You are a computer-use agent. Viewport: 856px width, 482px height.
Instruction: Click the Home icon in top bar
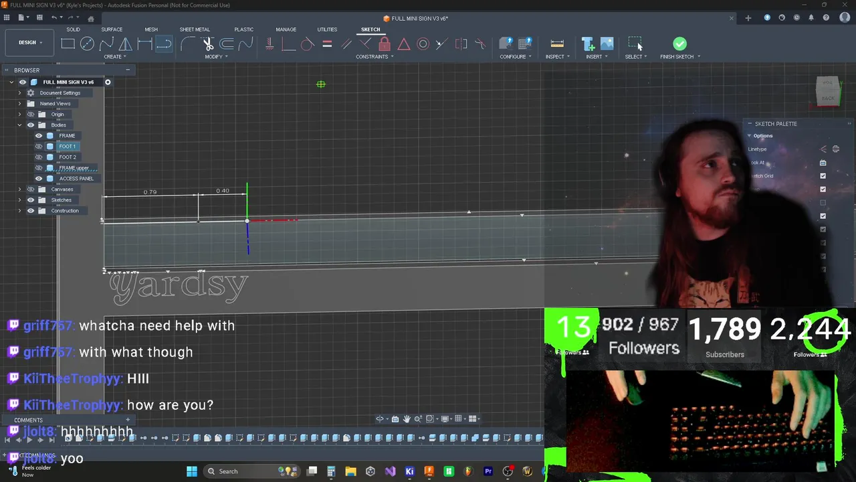pos(91,18)
